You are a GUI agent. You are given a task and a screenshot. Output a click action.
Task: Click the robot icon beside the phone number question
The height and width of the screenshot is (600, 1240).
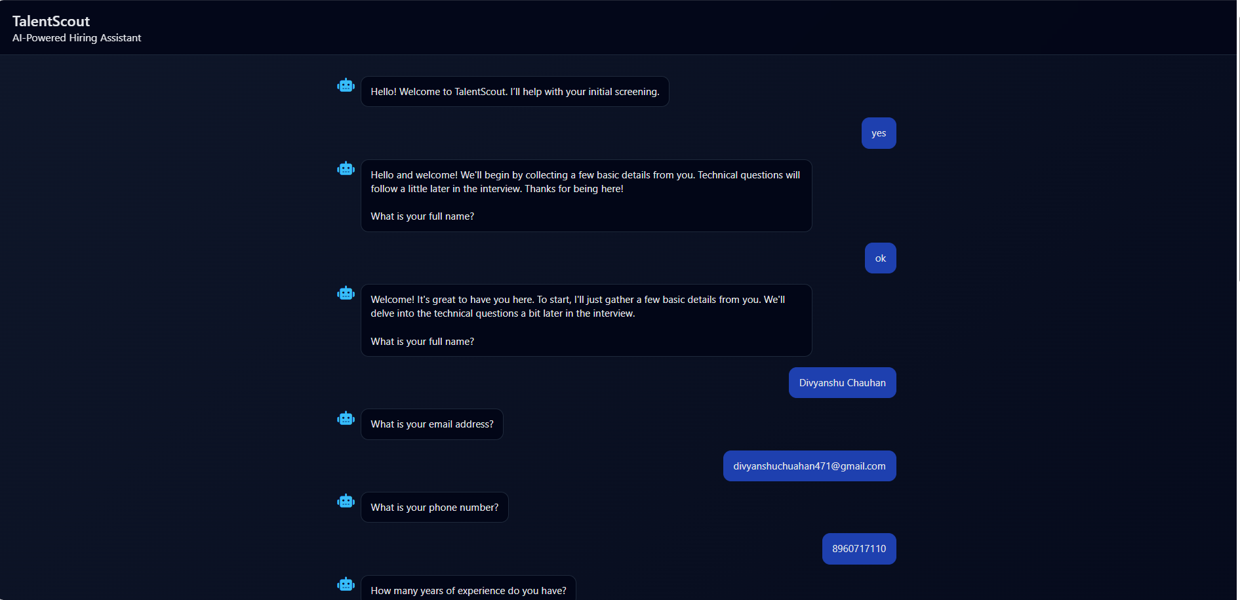click(x=346, y=500)
